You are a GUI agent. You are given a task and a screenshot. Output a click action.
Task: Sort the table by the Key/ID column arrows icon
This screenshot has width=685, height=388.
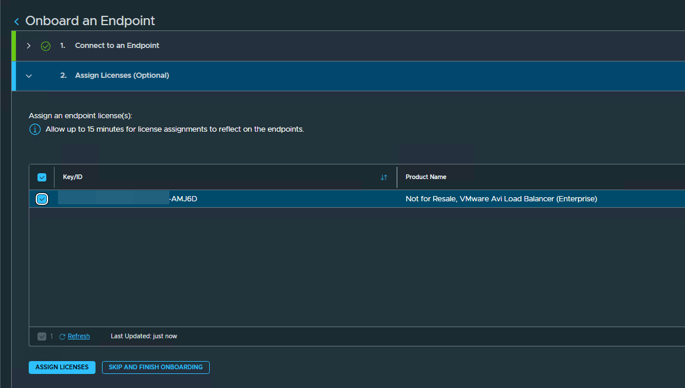pos(384,177)
